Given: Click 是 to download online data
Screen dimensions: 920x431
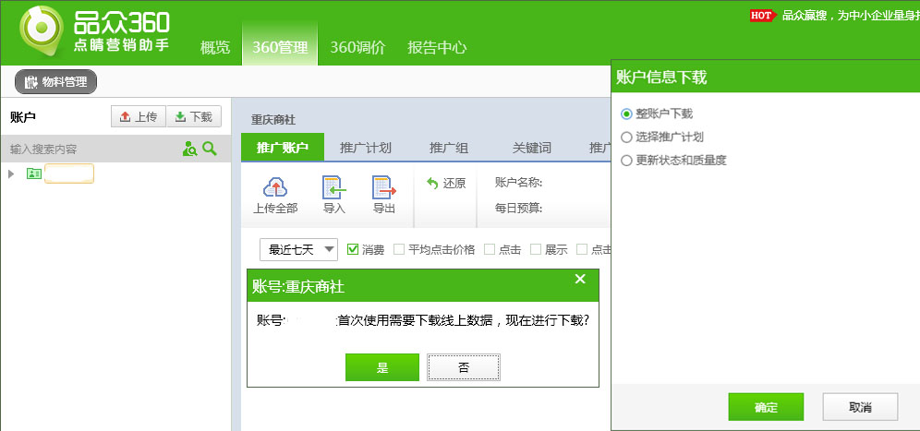Looking at the screenshot, I should click(x=382, y=367).
